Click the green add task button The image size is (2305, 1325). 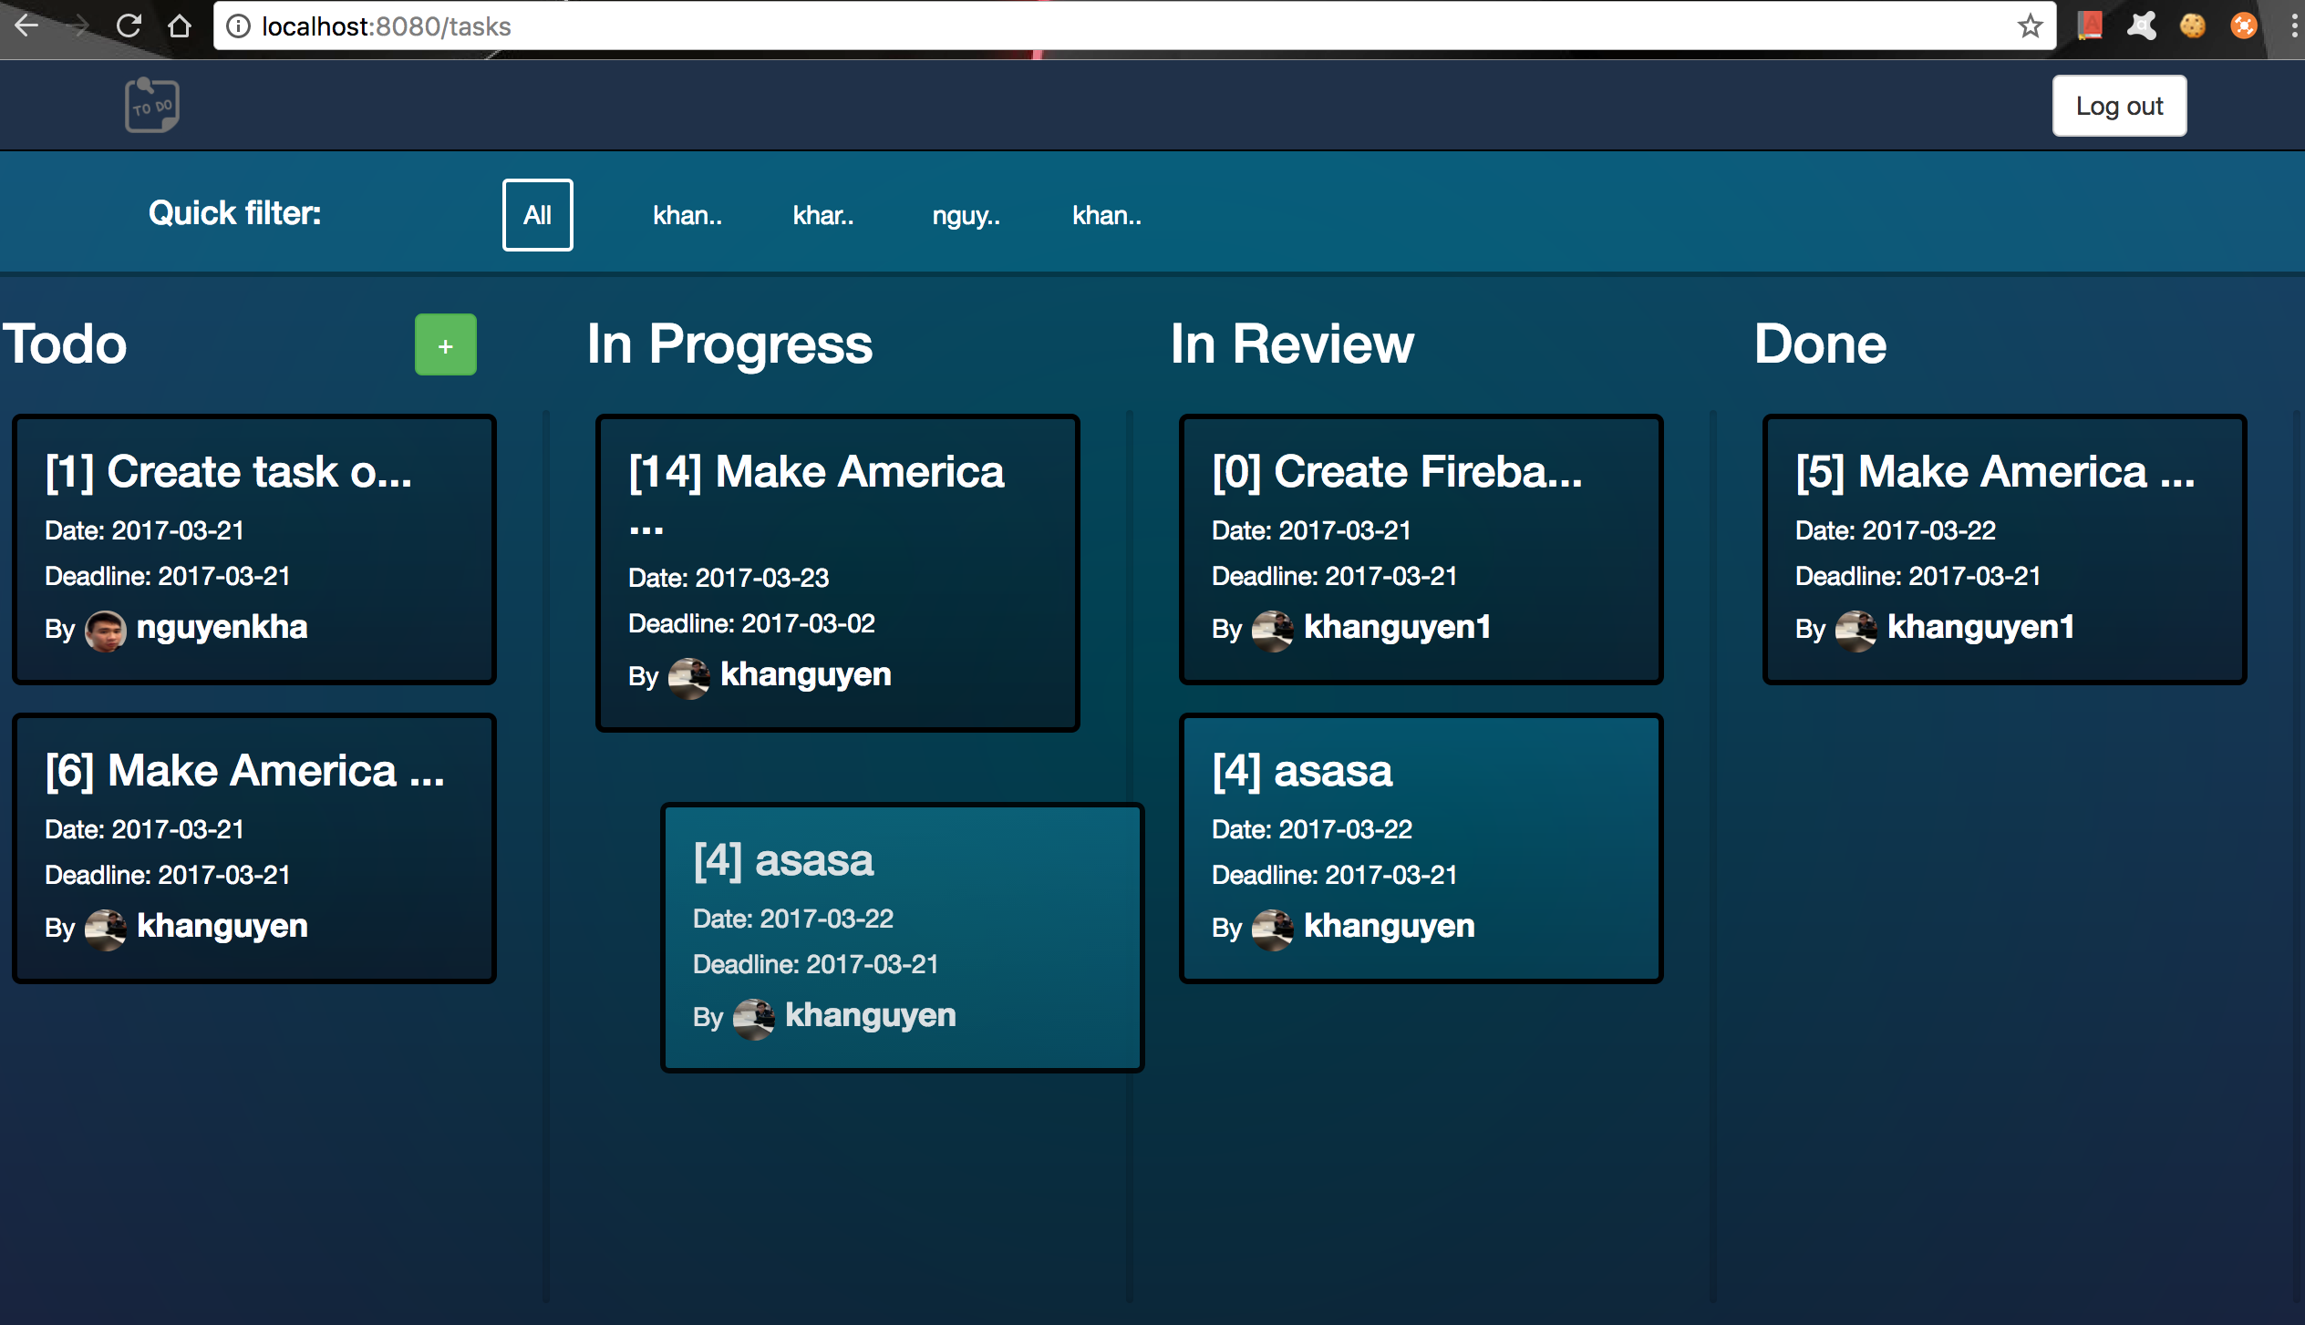coord(445,344)
